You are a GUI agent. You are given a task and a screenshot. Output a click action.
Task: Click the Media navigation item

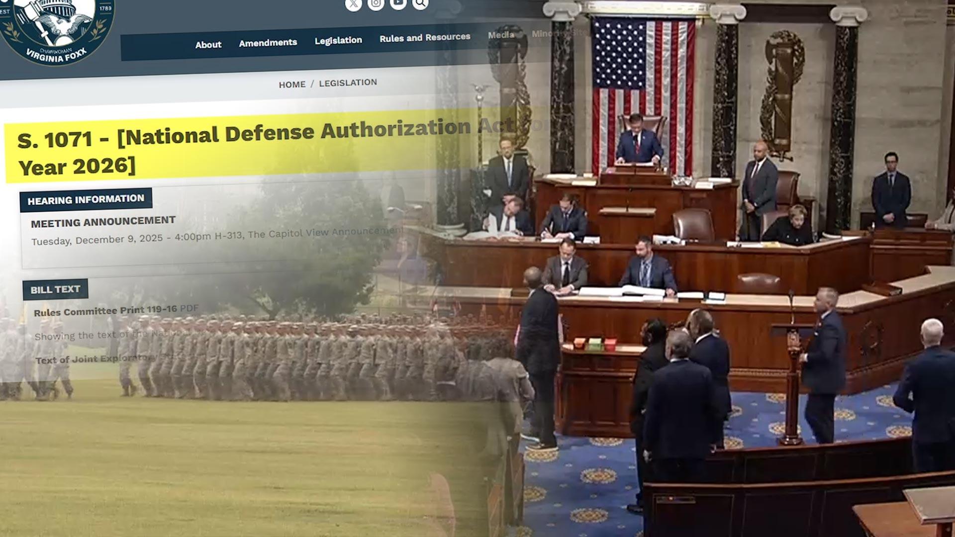click(x=501, y=35)
